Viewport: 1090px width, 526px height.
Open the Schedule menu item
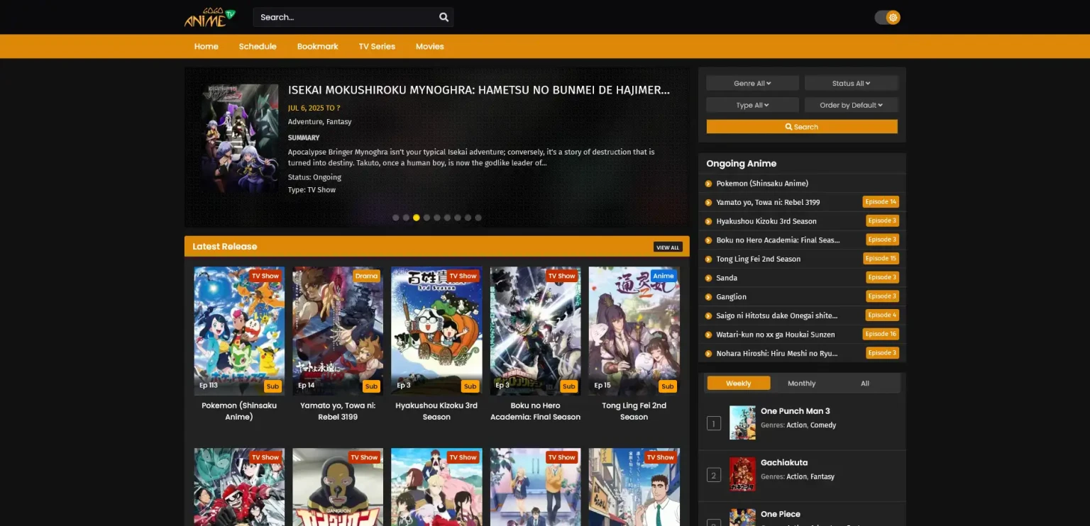pyautogui.click(x=258, y=46)
